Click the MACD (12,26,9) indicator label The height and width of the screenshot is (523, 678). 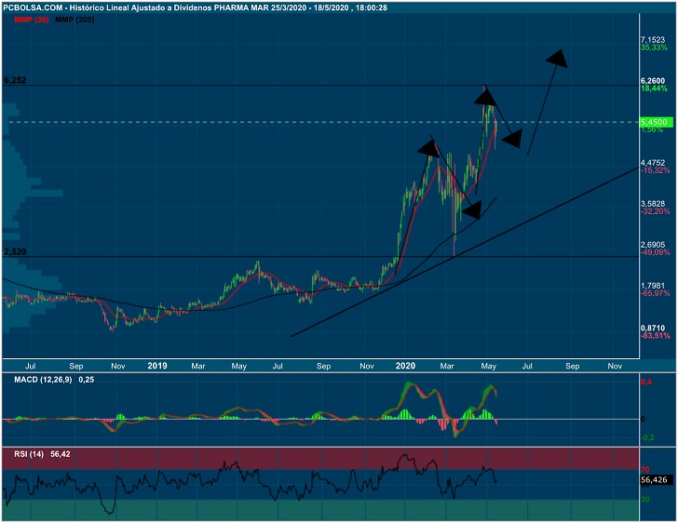43,380
